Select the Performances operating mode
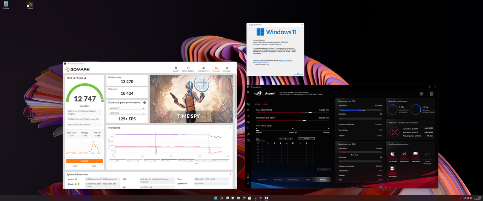The height and width of the screenshot is (201, 483). (293, 180)
